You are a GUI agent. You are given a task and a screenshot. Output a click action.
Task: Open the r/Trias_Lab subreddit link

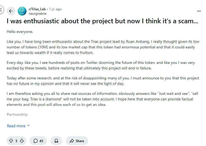tap(38, 9)
